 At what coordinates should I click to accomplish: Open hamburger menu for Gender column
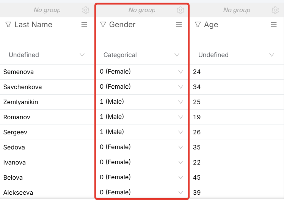pyautogui.click(x=179, y=25)
